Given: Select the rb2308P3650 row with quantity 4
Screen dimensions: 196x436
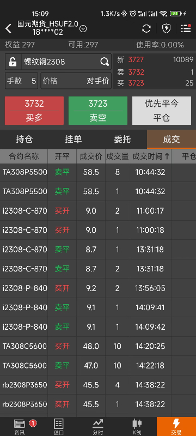Looking at the screenshot, I should point(98,385).
